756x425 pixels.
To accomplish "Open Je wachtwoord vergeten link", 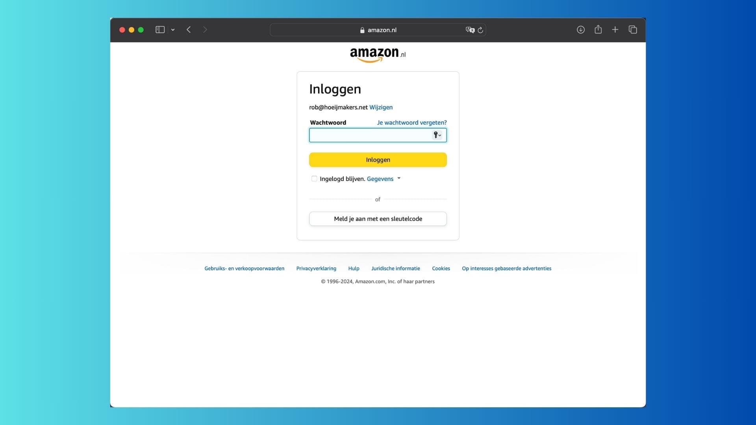I will 411,122.
